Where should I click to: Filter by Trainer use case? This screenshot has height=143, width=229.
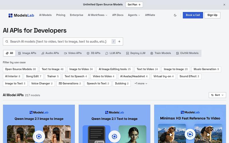coord(53,76)
